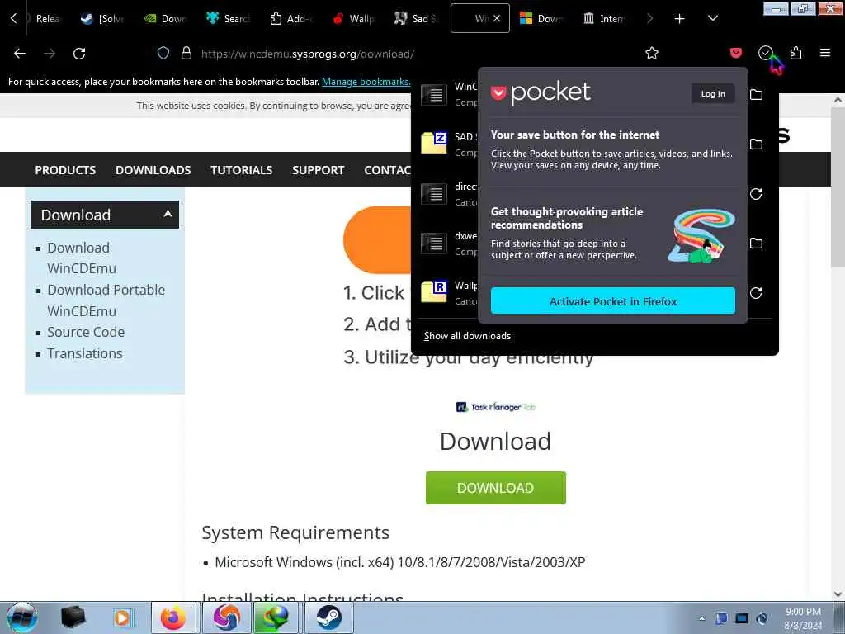This screenshot has height=634, width=845.
Task: Open the site info padlock icon
Action: tap(186, 54)
